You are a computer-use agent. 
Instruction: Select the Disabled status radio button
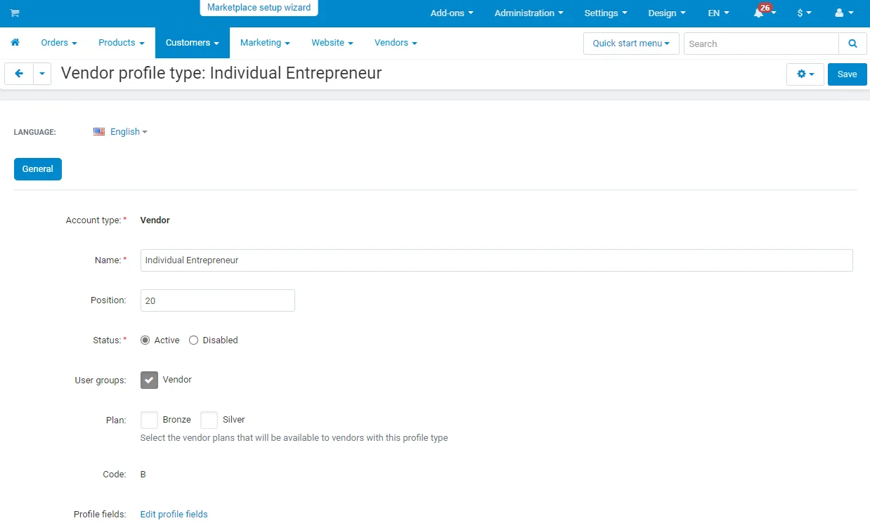click(x=194, y=340)
